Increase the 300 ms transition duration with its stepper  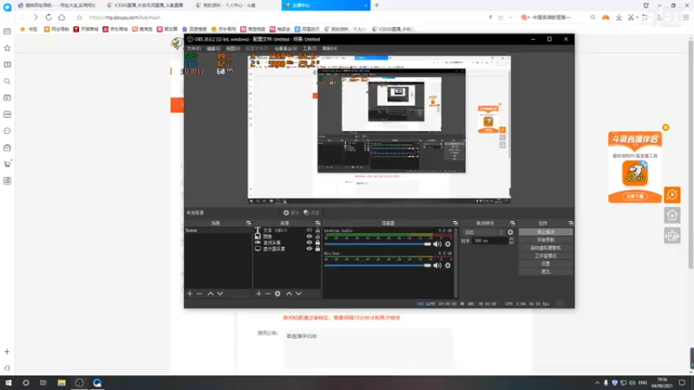point(512,239)
